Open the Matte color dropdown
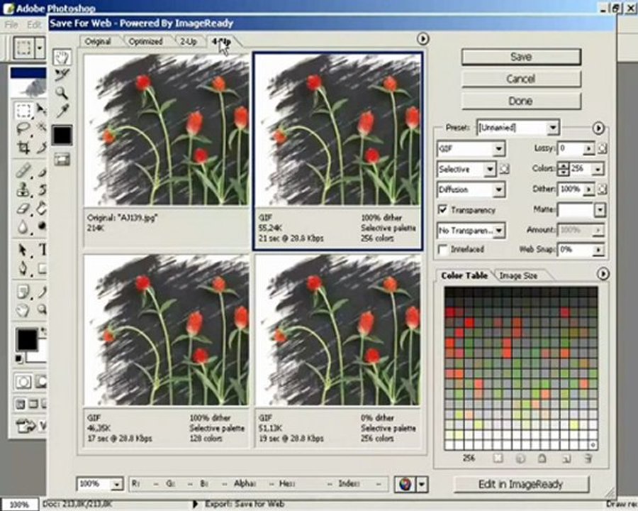Viewport: 638px width, 511px height. click(x=600, y=210)
